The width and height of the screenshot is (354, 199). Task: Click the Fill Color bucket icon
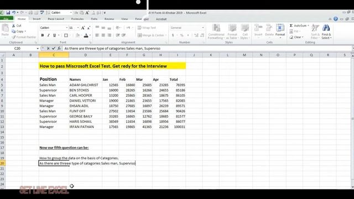[x=77, y=35]
